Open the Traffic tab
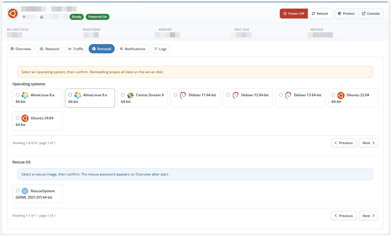This screenshot has width=391, height=236. [76, 49]
